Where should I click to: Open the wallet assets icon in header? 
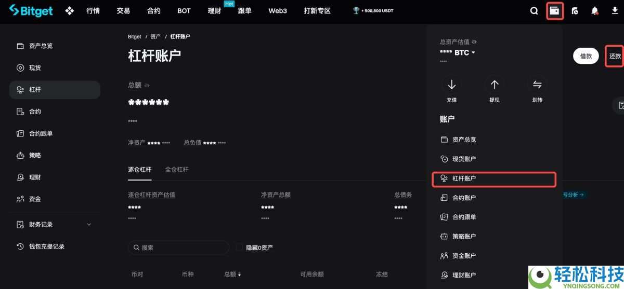(555, 11)
